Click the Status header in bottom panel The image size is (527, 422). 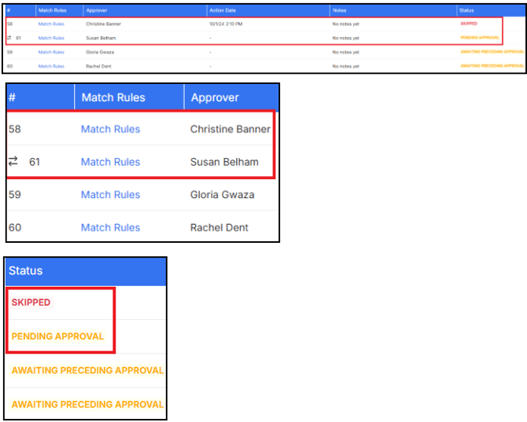coord(25,270)
